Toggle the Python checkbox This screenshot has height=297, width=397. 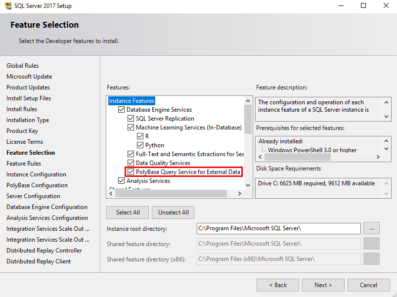point(140,145)
